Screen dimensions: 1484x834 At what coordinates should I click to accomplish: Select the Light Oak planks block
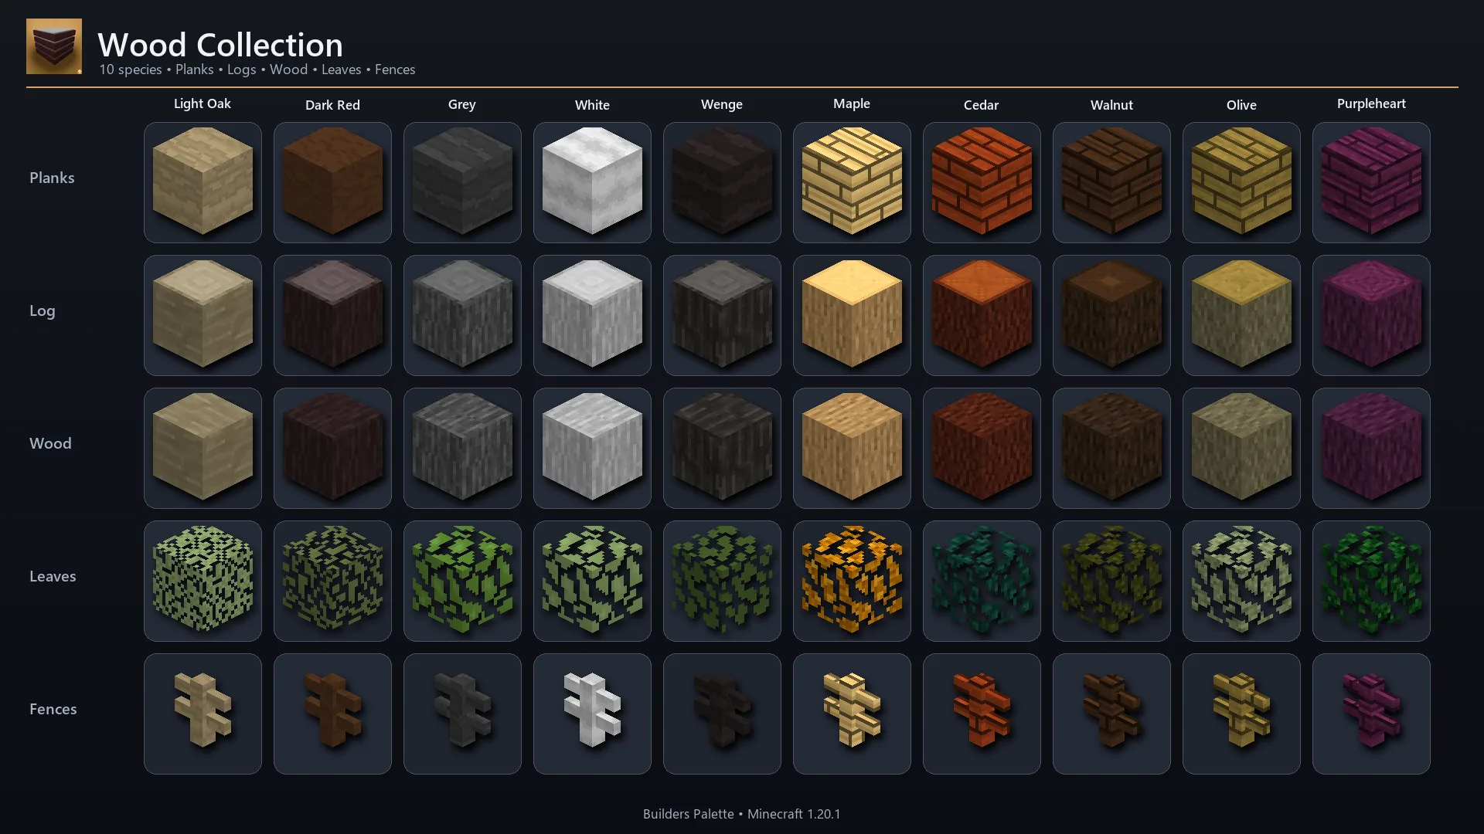pyautogui.click(x=203, y=182)
